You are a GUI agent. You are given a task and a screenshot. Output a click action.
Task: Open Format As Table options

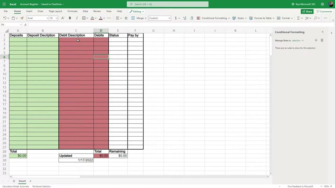coord(262,18)
